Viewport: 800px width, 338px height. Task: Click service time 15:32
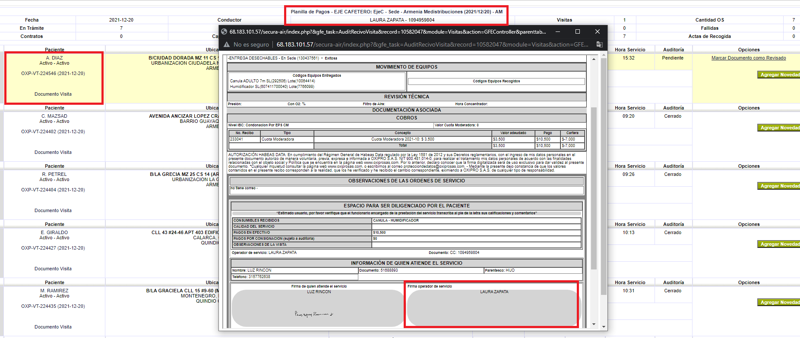[x=629, y=58]
